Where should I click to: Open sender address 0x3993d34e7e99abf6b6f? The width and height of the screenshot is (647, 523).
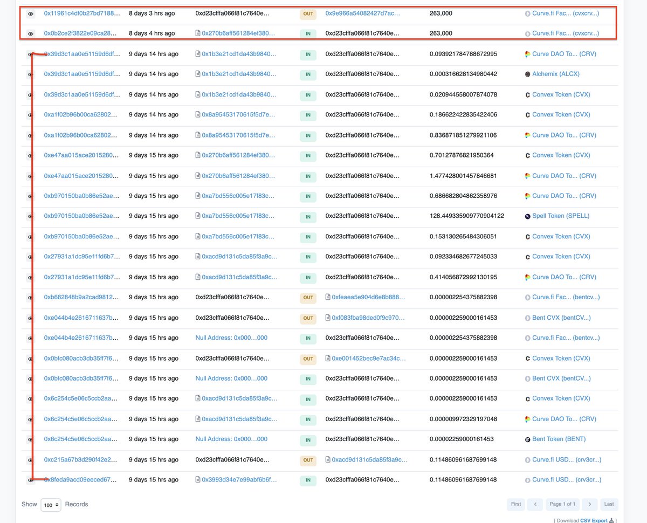[239, 479]
